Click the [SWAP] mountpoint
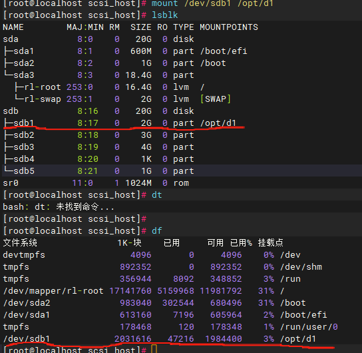Viewport: 362px width, 353px height. click(x=216, y=99)
